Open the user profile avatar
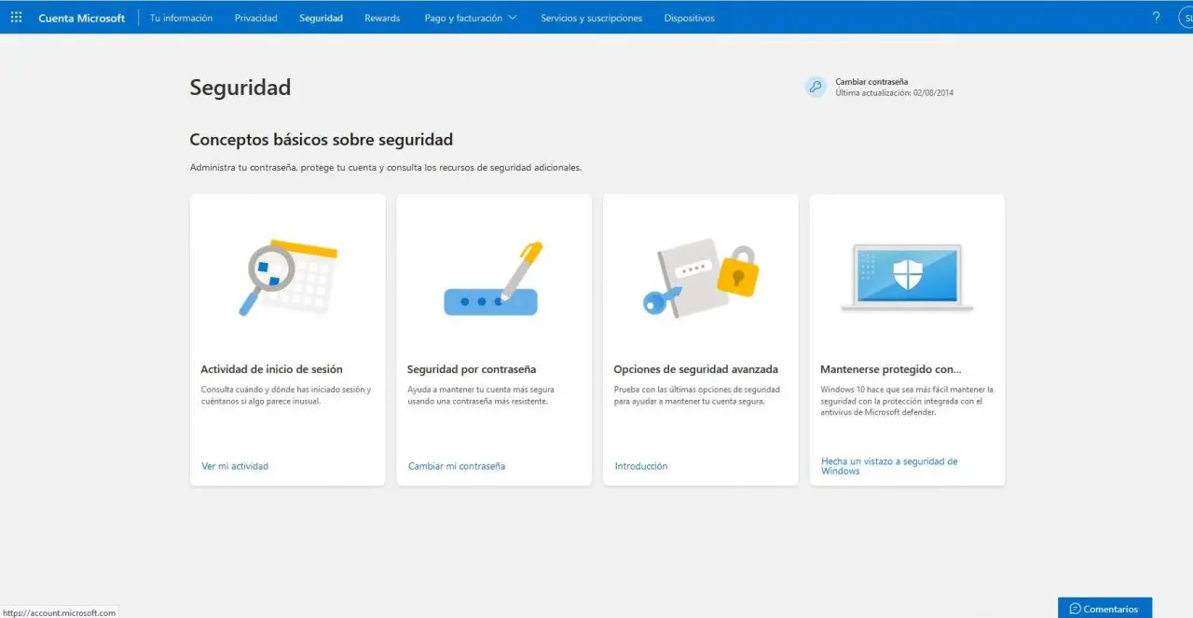This screenshot has height=618, width=1193. coord(1186,18)
